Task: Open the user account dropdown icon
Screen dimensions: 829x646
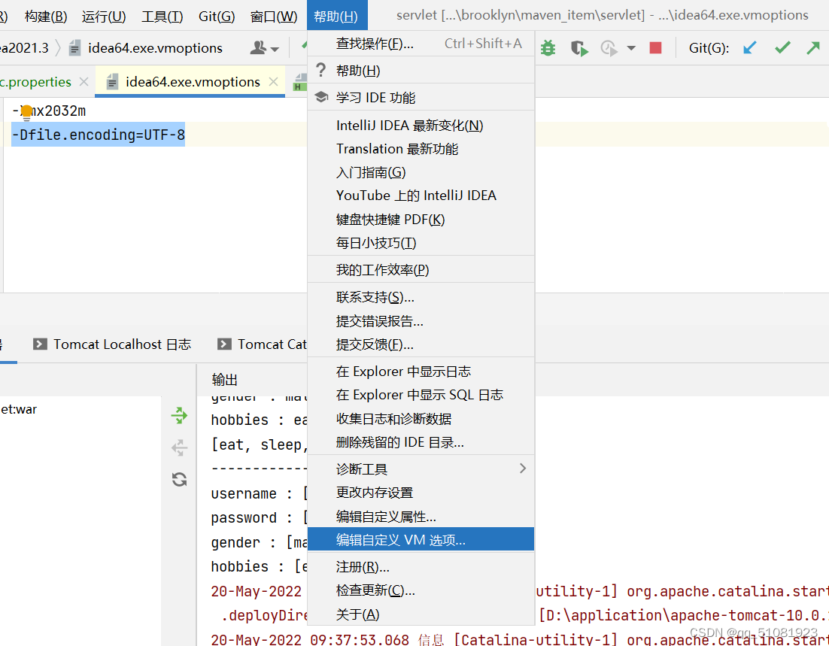Action: click(264, 48)
